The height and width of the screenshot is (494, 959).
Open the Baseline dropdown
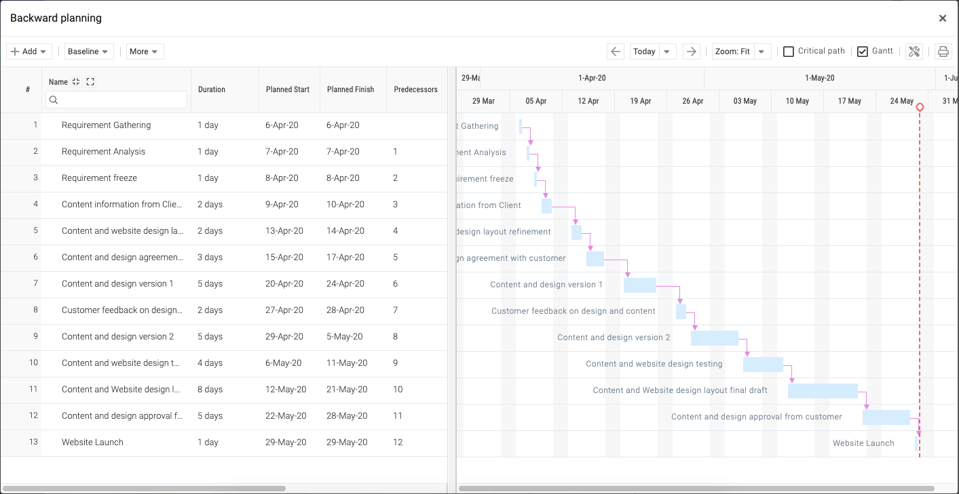click(x=89, y=52)
